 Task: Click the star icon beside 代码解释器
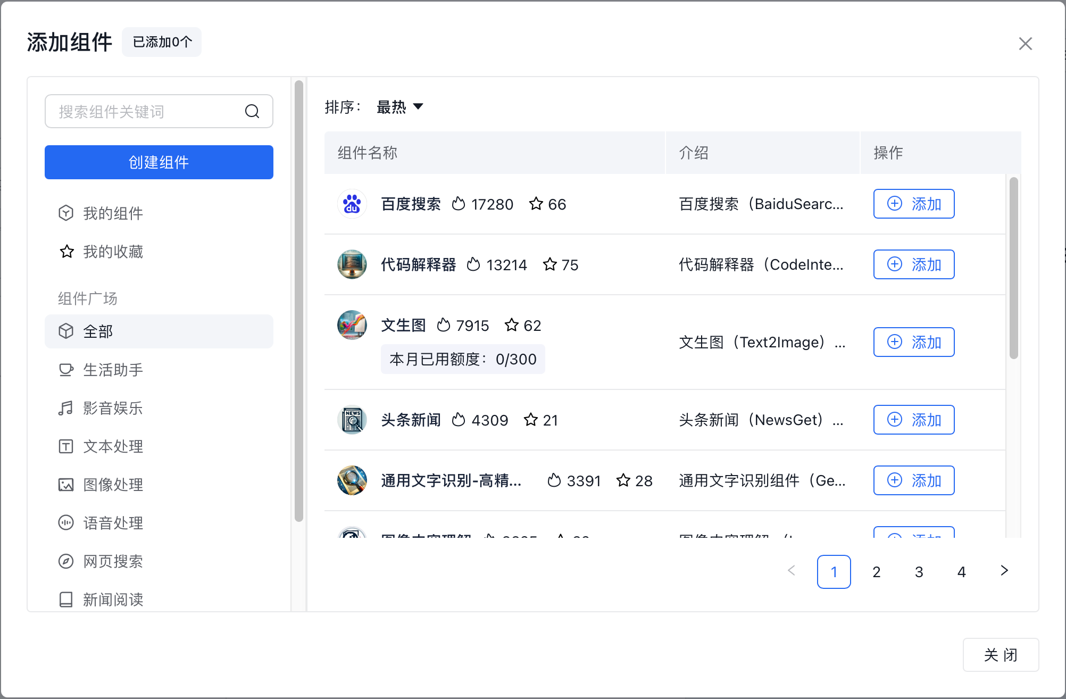(550, 264)
